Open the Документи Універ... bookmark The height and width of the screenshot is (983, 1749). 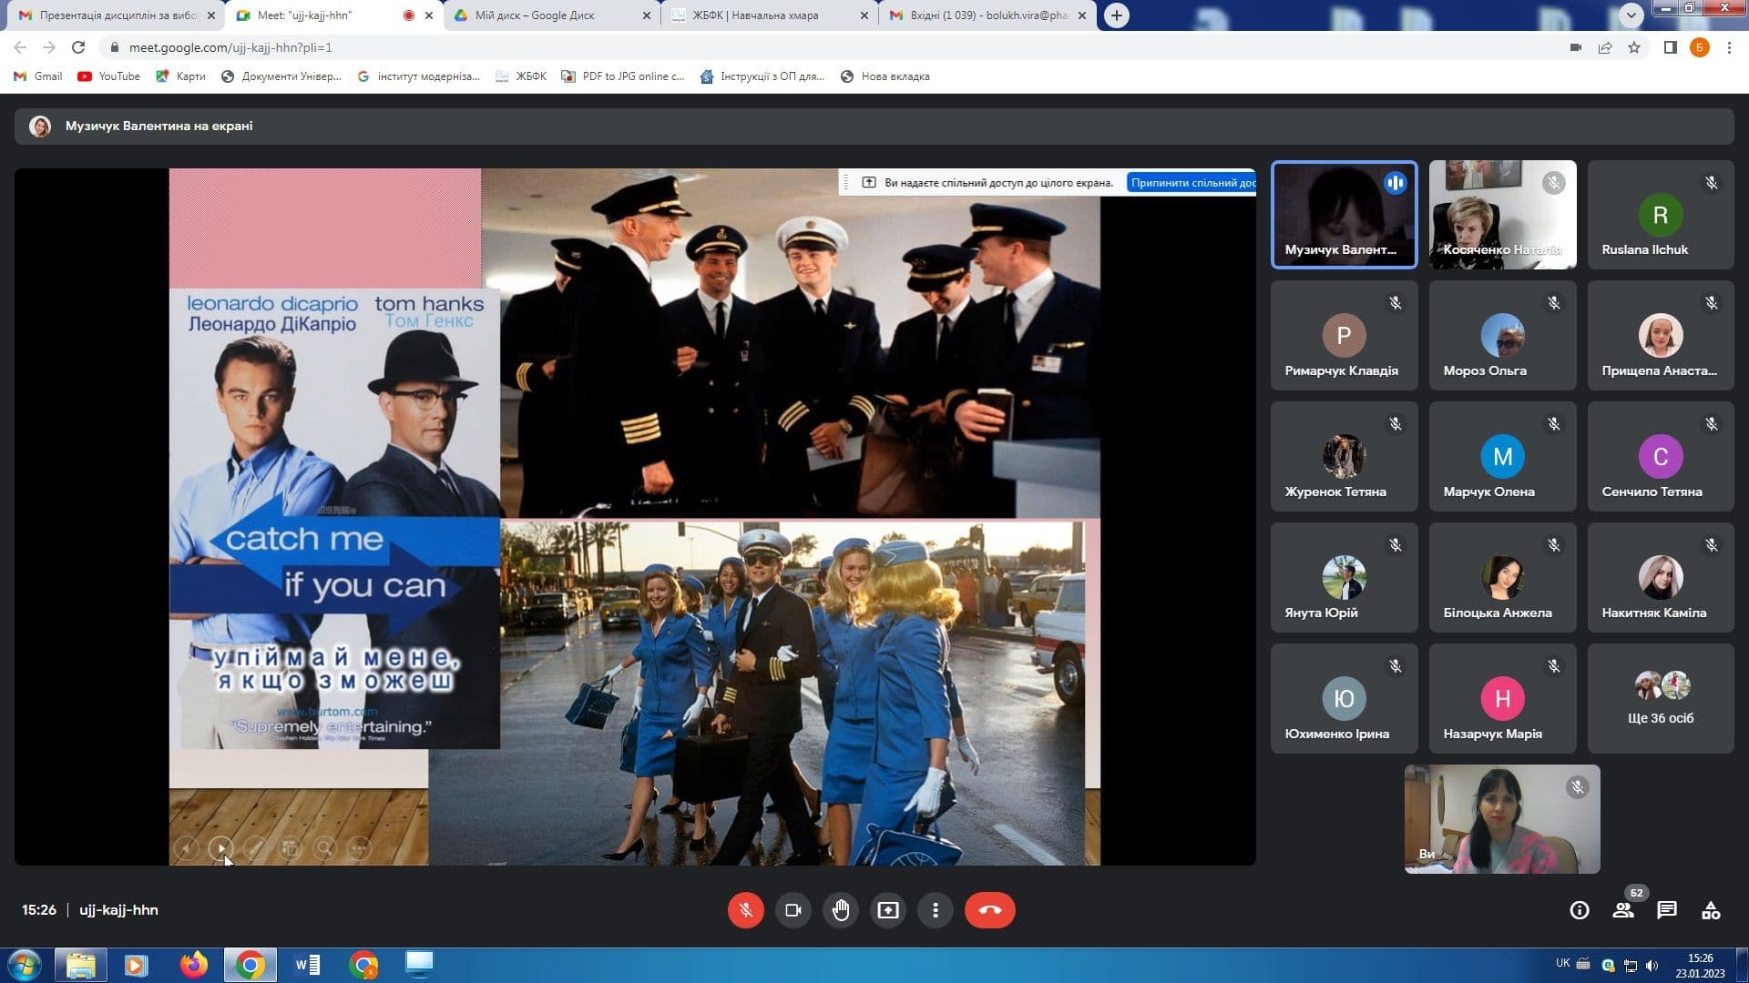(x=281, y=76)
